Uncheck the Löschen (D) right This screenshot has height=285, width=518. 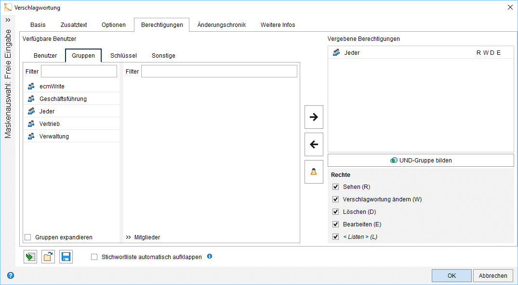click(x=336, y=212)
